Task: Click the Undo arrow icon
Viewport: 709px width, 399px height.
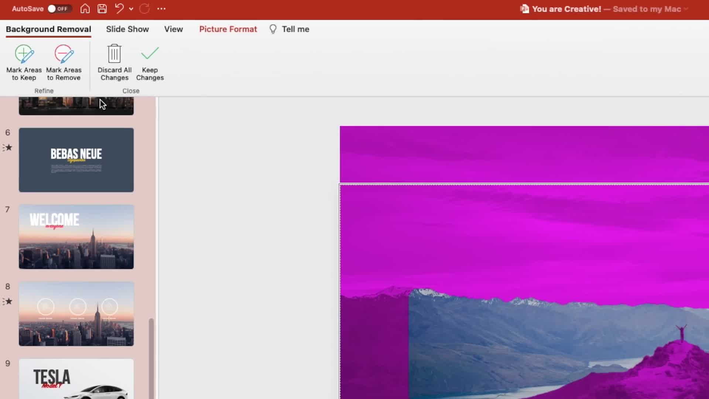Action: point(119,9)
